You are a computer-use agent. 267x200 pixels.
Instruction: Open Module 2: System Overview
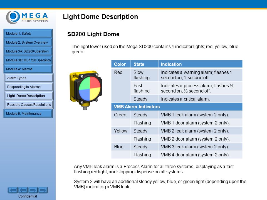coord(28,42)
